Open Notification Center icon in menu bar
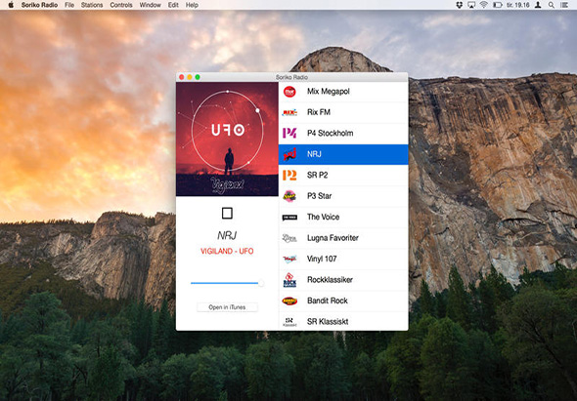This screenshot has width=577, height=401. coord(563,5)
